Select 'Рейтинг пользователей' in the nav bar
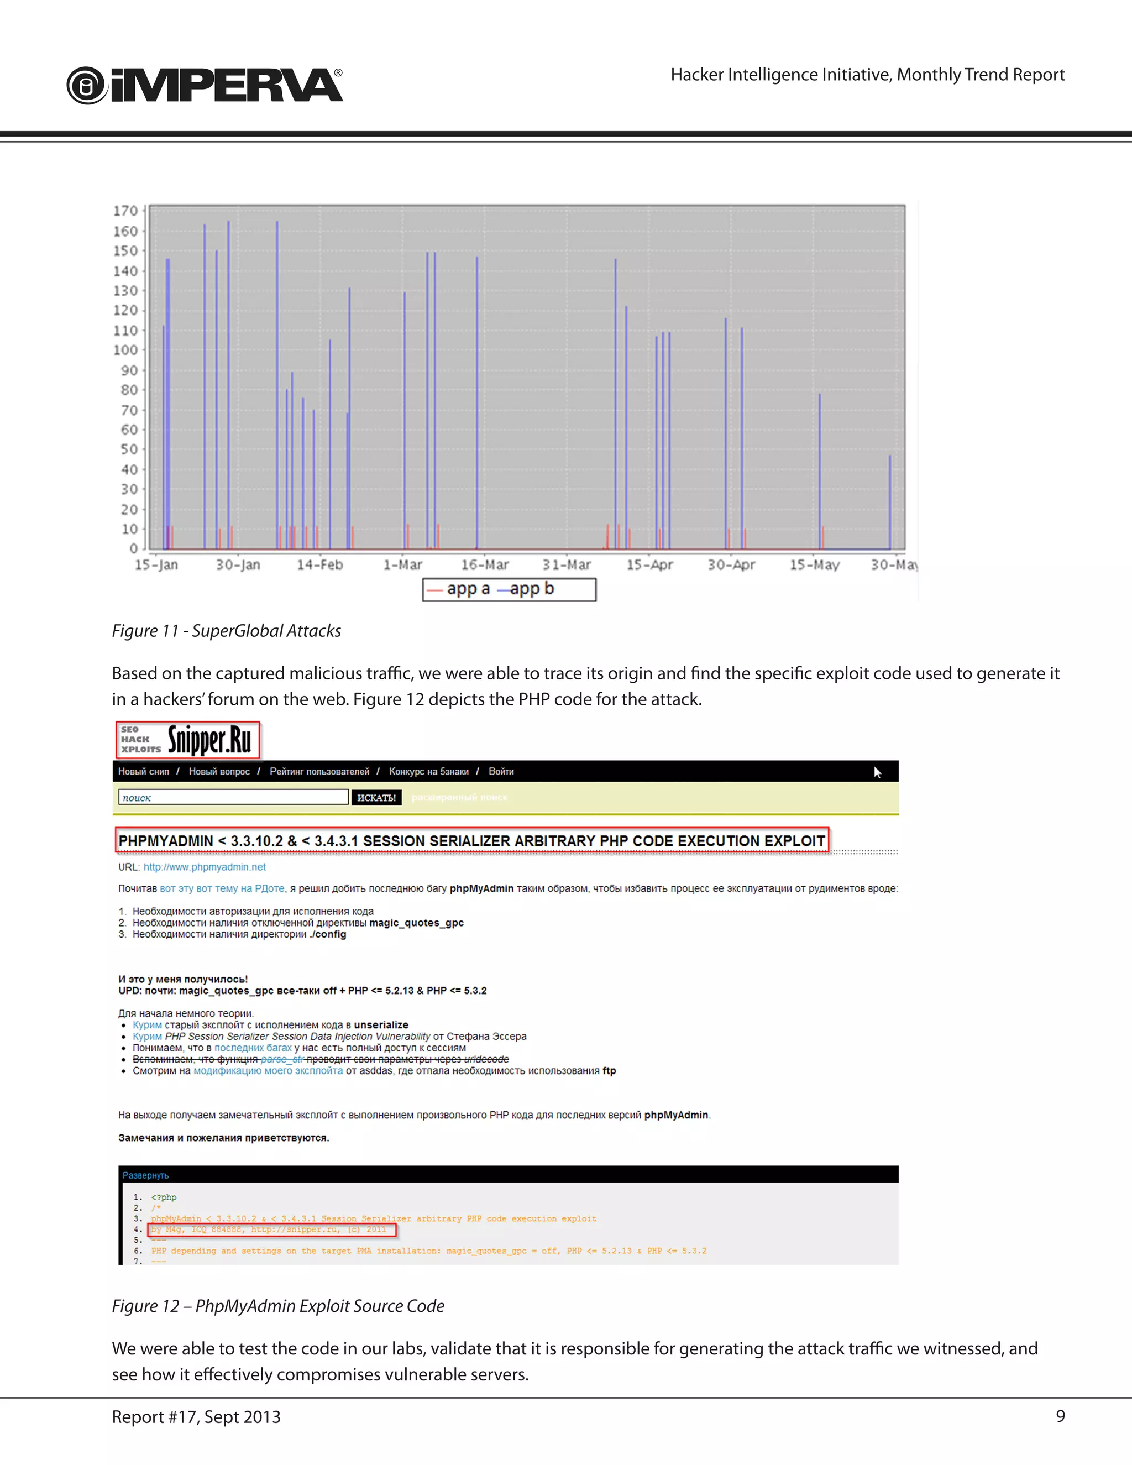This screenshot has width=1132, height=1465. tap(319, 771)
